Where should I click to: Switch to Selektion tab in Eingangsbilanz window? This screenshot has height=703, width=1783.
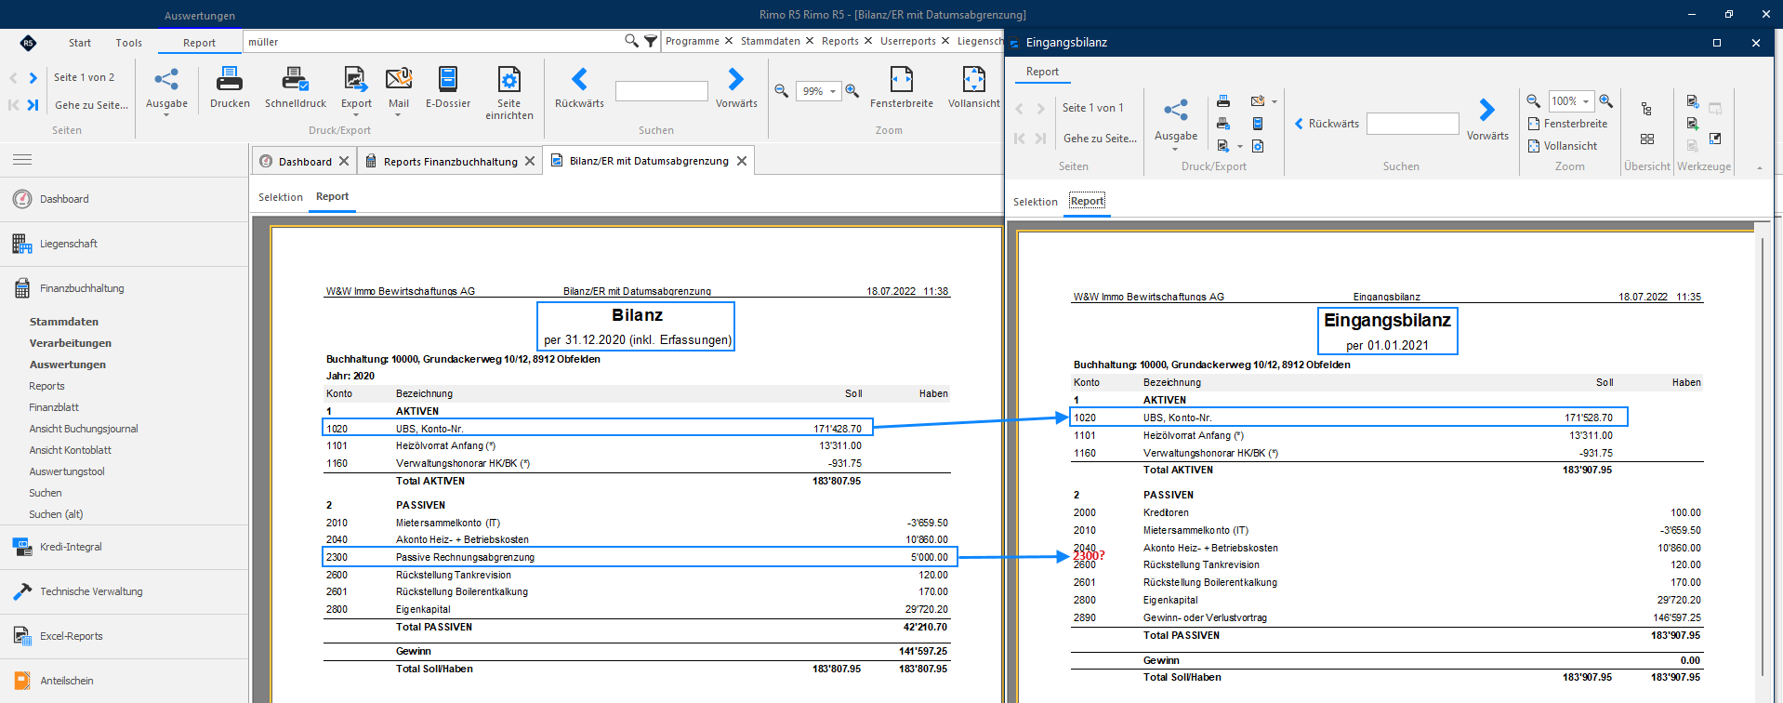(1036, 202)
